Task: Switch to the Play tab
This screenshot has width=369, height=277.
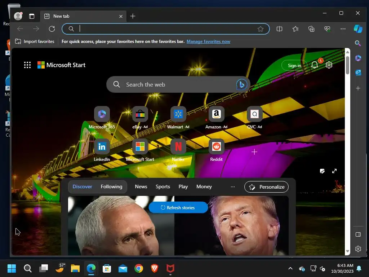Action: pyautogui.click(x=183, y=186)
